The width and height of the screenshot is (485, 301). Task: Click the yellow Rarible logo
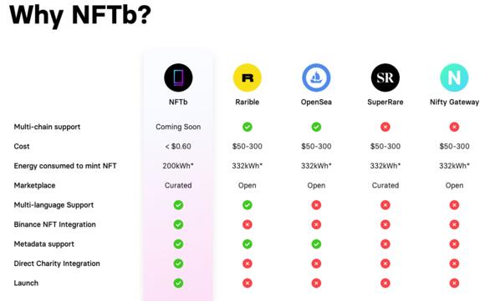point(248,78)
